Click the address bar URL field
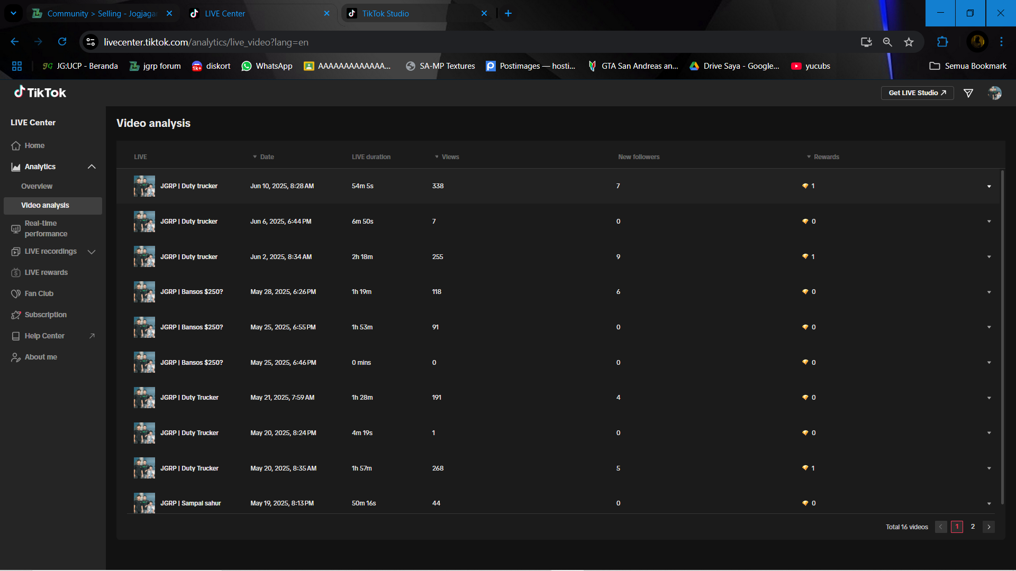 pyautogui.click(x=476, y=42)
